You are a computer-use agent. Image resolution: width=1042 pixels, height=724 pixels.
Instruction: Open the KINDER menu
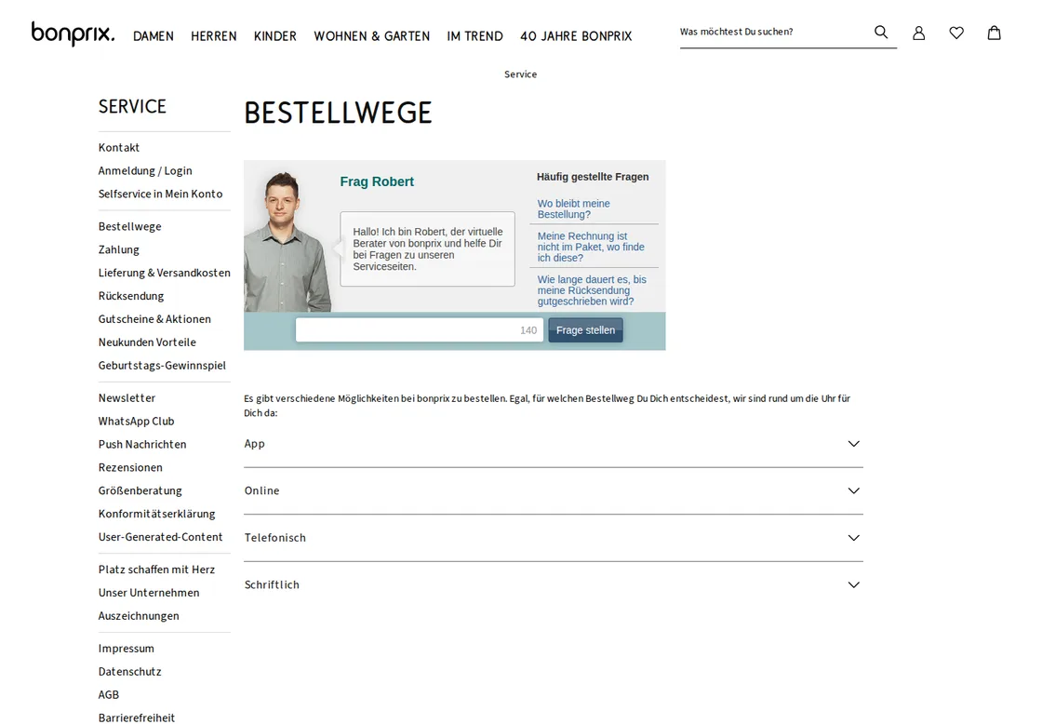(x=275, y=36)
